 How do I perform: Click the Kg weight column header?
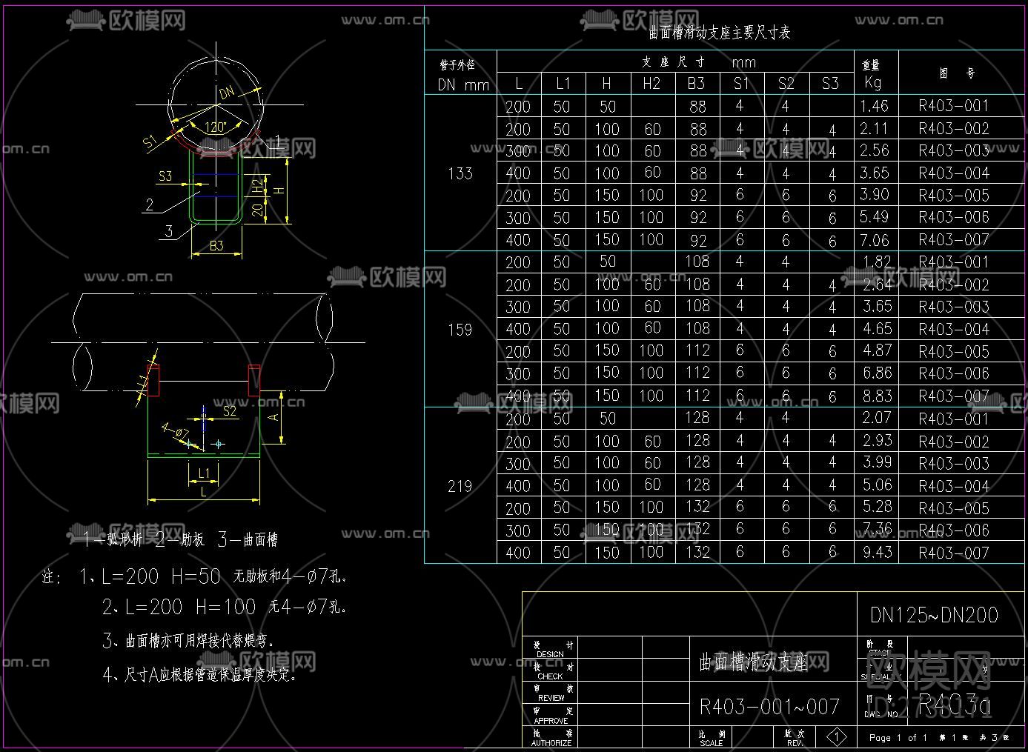point(873,82)
